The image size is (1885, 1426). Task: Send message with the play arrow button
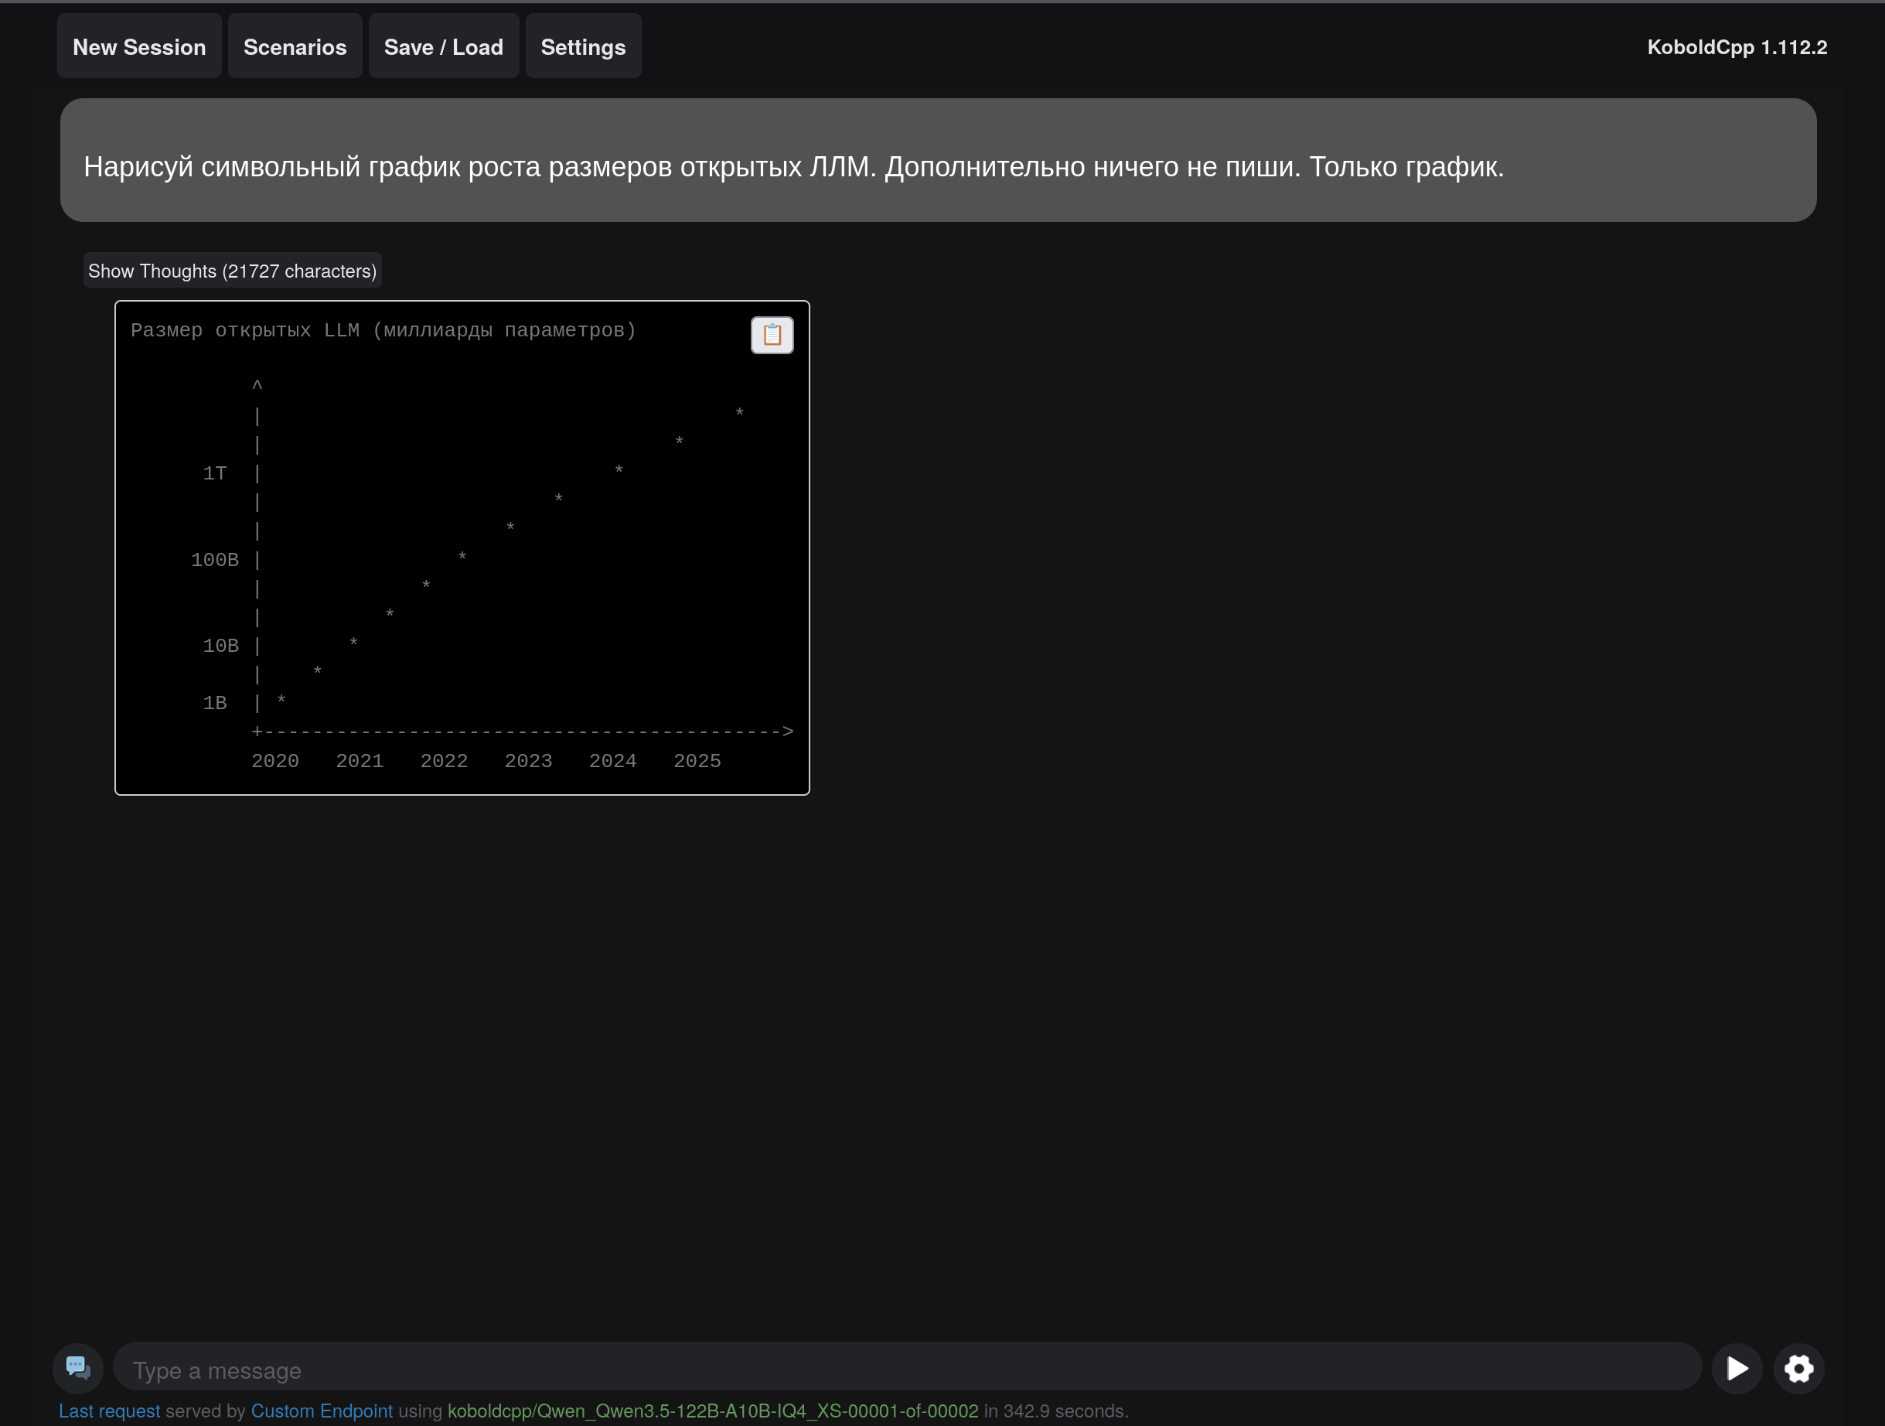point(1737,1369)
